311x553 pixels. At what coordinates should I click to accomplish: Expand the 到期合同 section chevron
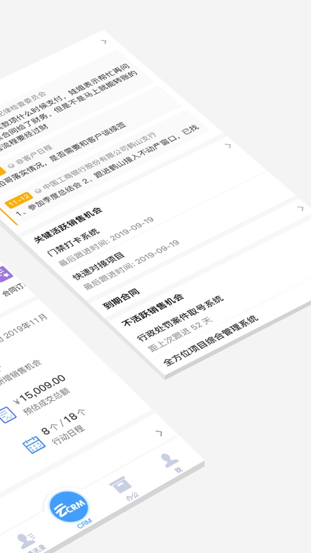(300, 209)
